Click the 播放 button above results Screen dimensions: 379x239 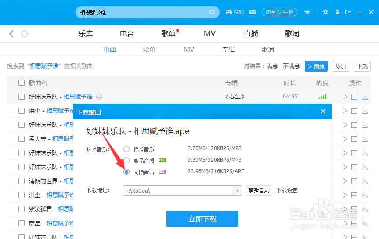click(x=316, y=66)
